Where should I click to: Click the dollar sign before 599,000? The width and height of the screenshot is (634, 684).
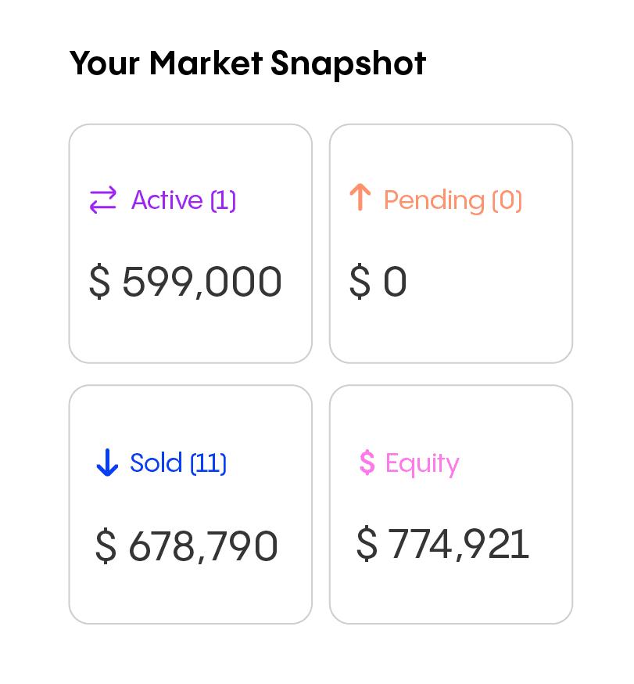coord(100,282)
